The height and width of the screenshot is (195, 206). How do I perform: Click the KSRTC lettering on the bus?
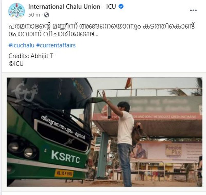[66, 157]
